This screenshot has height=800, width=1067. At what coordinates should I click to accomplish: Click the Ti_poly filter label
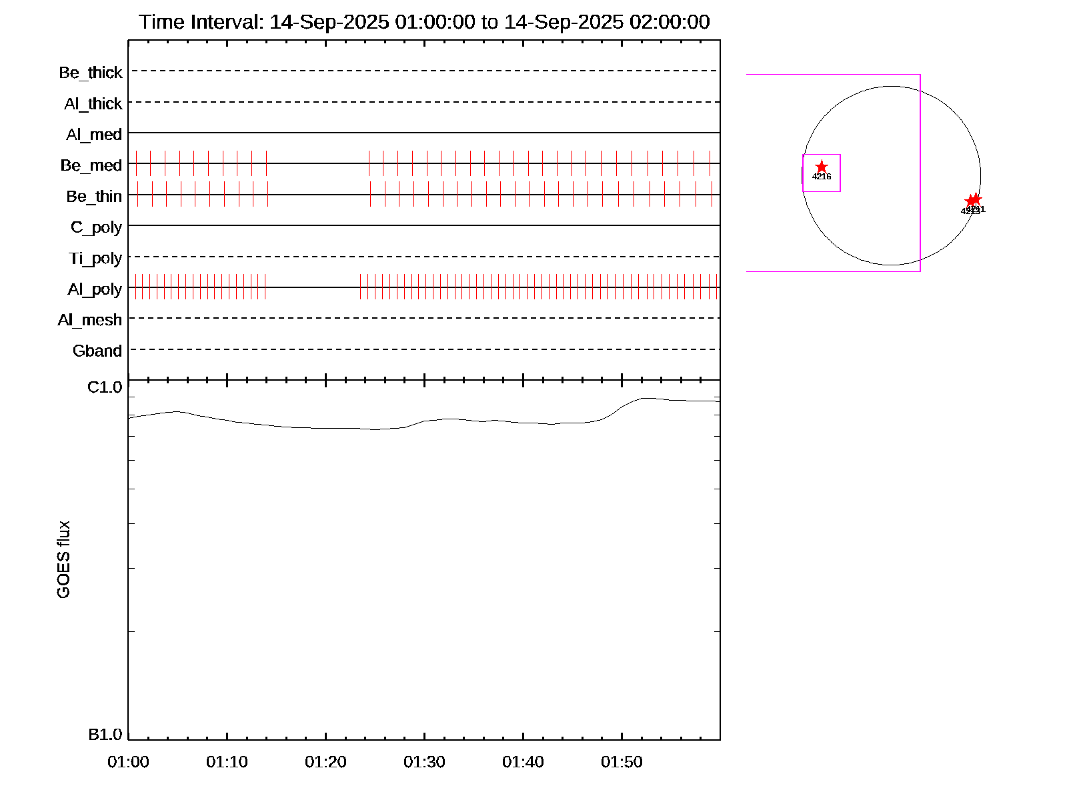(x=95, y=258)
